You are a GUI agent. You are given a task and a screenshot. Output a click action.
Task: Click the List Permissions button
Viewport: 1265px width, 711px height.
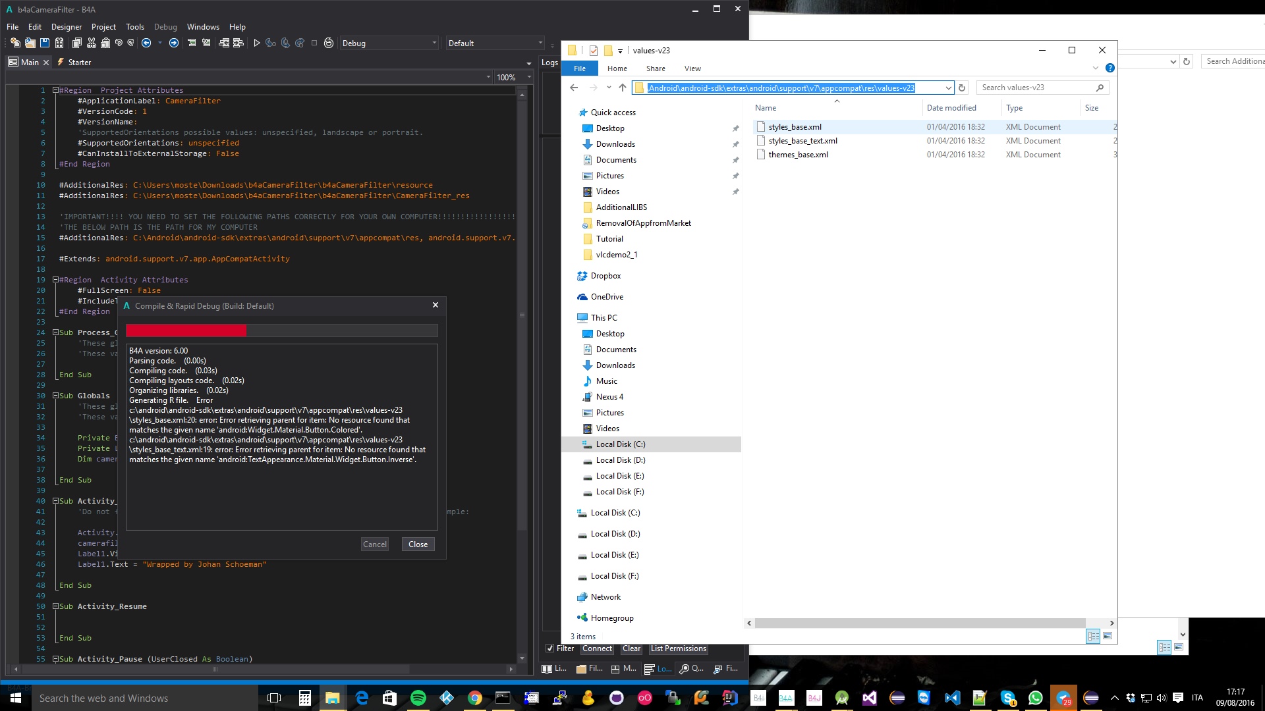point(678,648)
